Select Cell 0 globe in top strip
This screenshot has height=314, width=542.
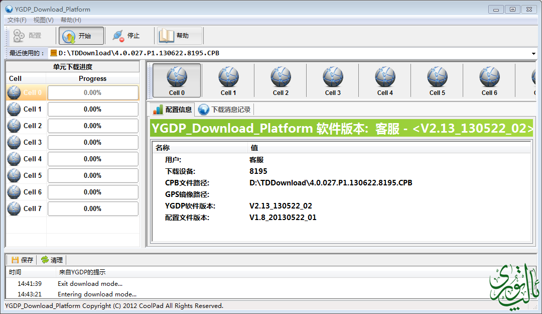[177, 80]
